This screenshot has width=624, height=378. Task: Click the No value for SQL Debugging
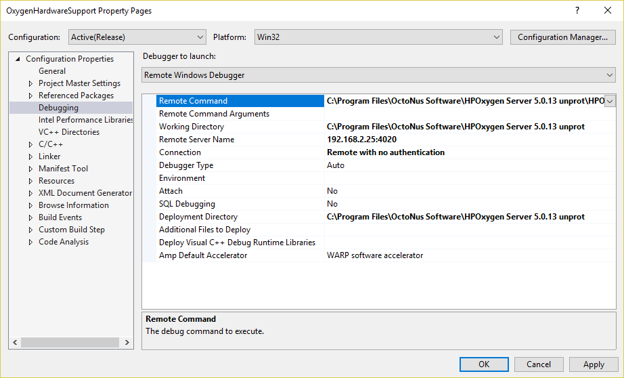[x=332, y=204]
